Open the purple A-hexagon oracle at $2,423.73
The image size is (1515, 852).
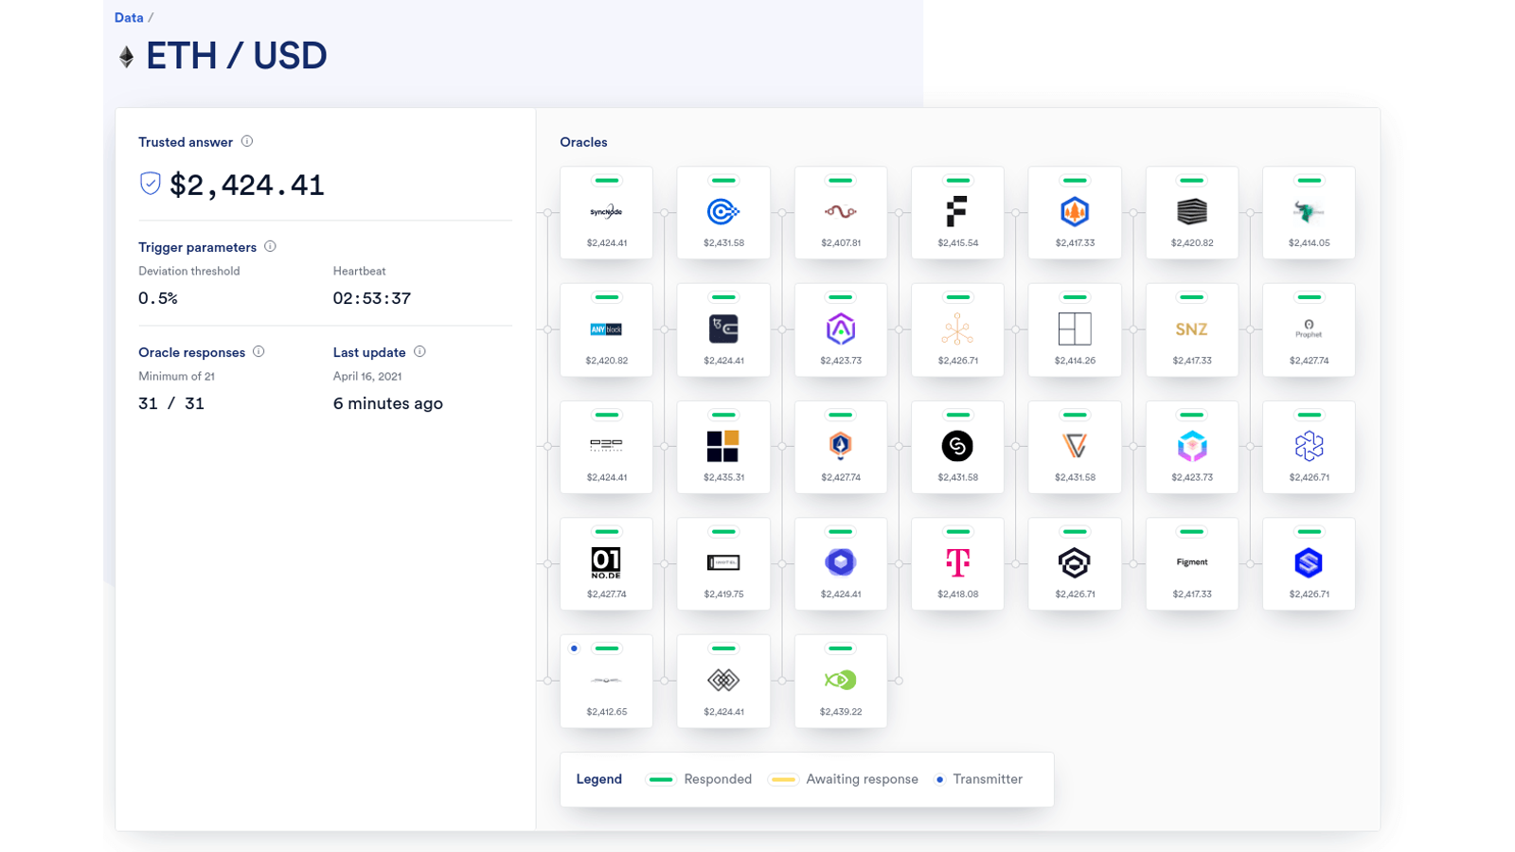point(841,330)
